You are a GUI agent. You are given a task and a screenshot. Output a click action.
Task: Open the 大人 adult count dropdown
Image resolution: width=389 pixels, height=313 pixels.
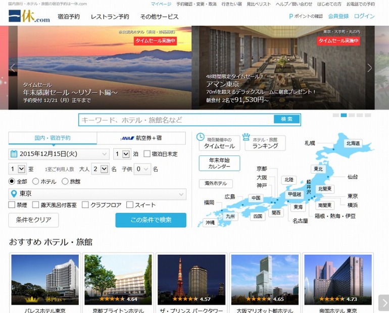point(100,169)
